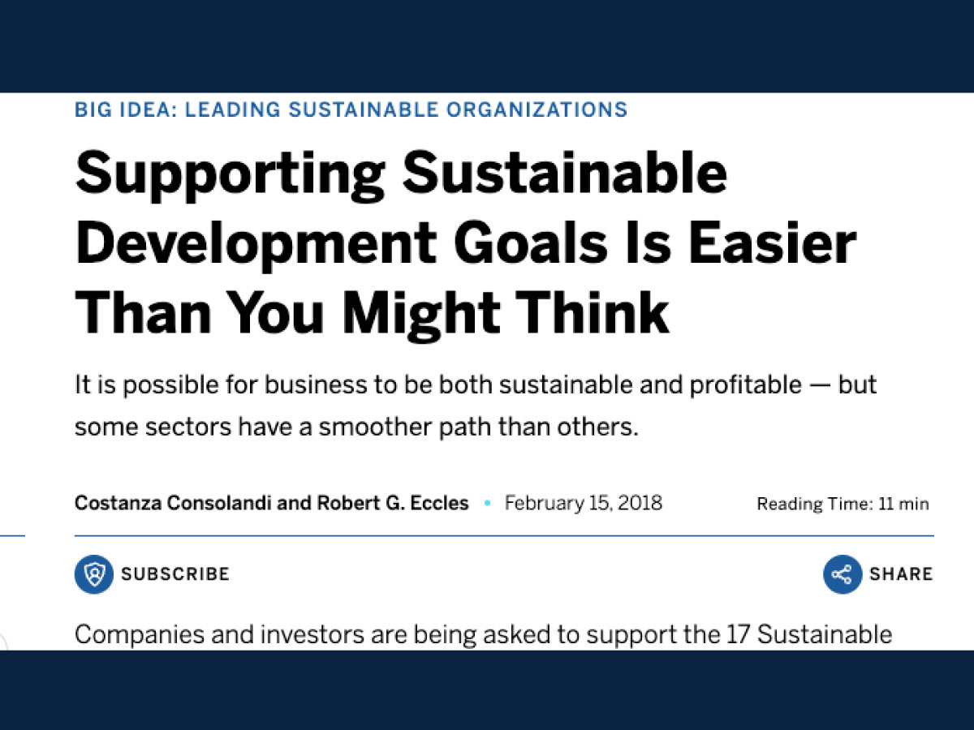Click the body paragraph starting Companies and investors
Screen dimensions: 974x730
(x=484, y=634)
